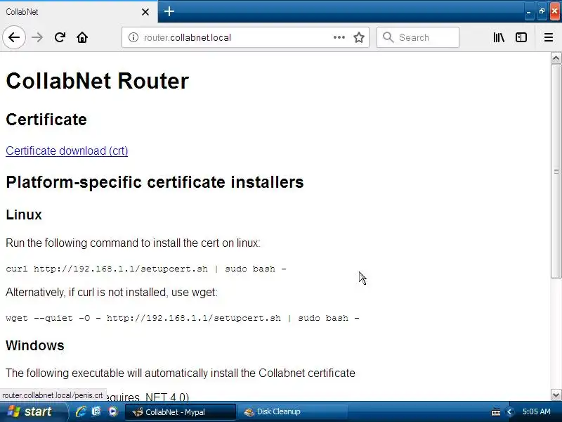Open the hamburger application menu
The image size is (562, 422).
coord(549,37)
